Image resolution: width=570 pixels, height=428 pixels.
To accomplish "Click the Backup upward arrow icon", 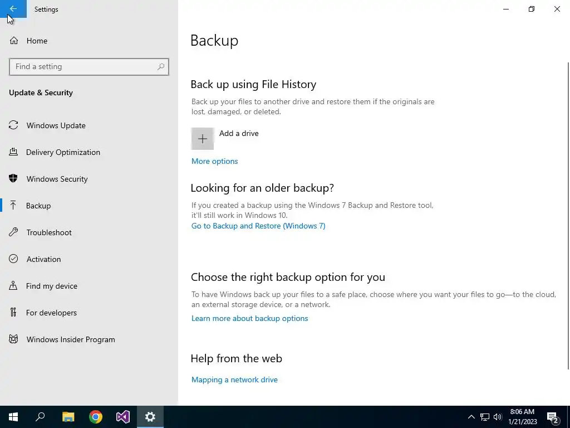I will [13, 205].
